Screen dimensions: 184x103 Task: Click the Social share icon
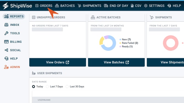(6, 50)
